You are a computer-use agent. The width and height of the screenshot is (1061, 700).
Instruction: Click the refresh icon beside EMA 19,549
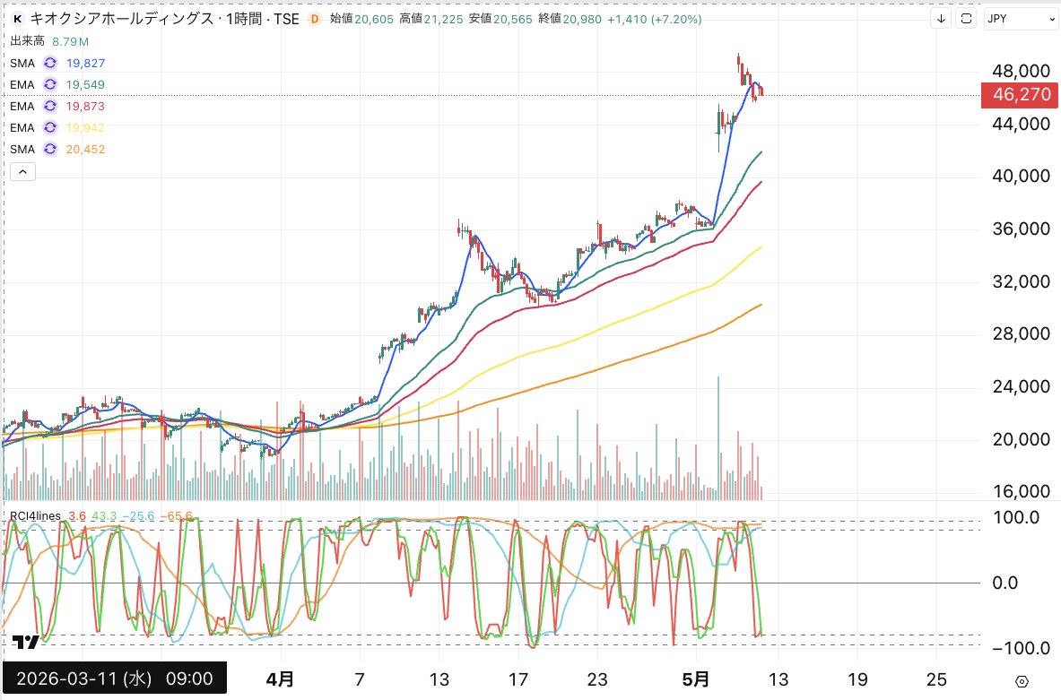pos(50,84)
